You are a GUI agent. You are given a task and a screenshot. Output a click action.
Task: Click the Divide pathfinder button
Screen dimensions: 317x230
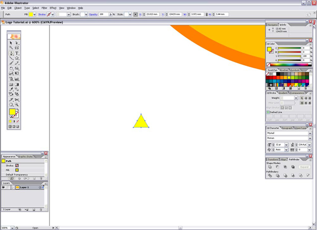tap(269, 176)
